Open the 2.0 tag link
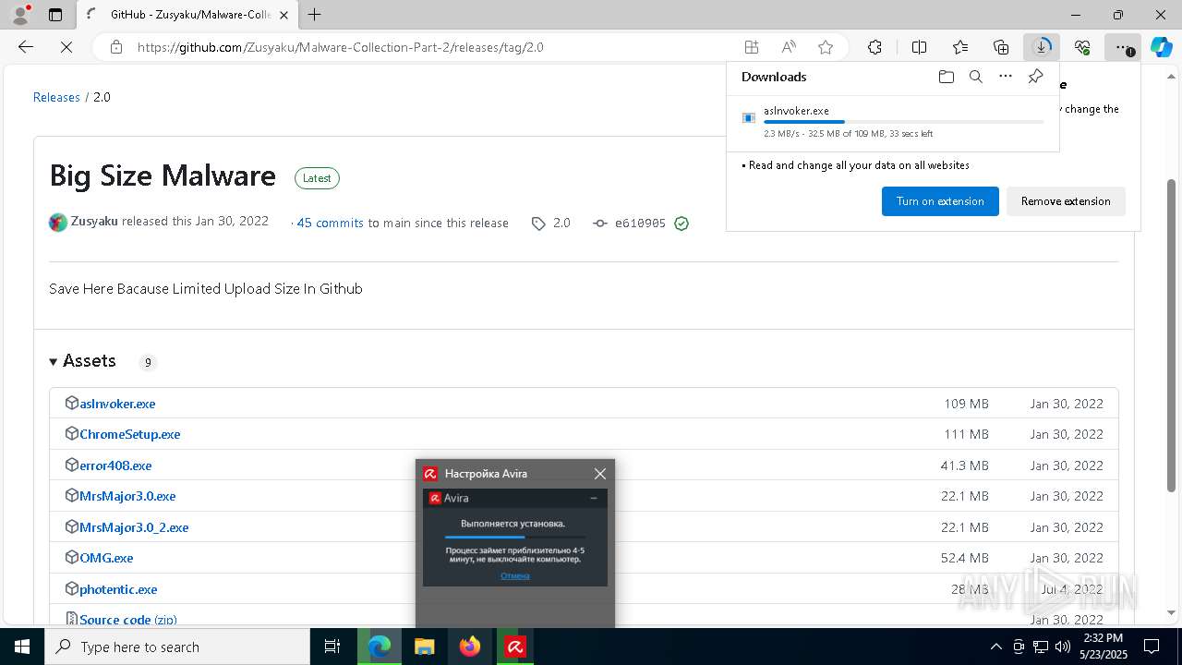 click(561, 223)
